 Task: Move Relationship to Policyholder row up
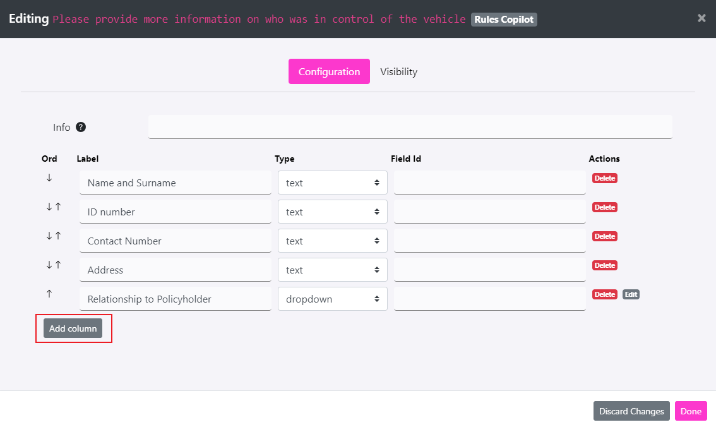tap(49, 294)
